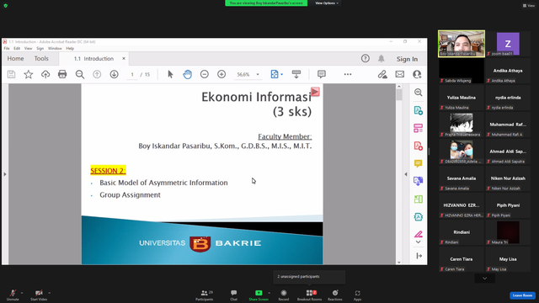This screenshot has height=303, width=539.
Task: Open the yellow Comment tool in the right pane
Action: tap(419, 163)
